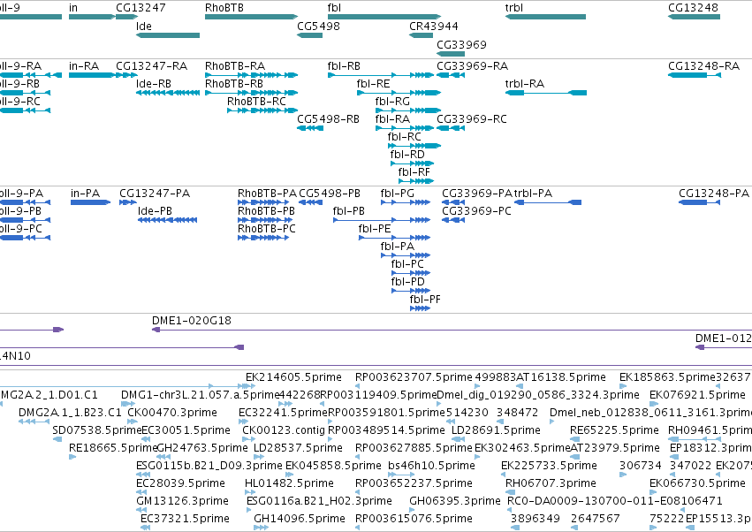Click EST GH06395.3prime
This screenshot has width=752, height=532.
455,501
